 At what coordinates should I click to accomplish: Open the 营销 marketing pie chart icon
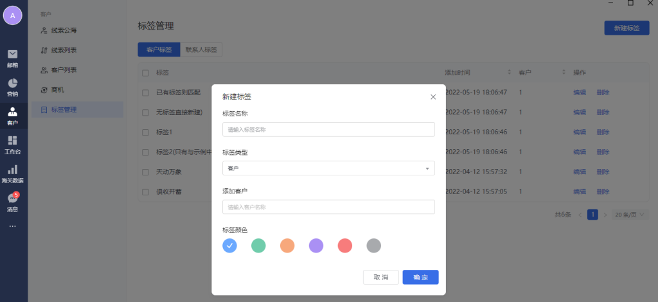coord(13,84)
